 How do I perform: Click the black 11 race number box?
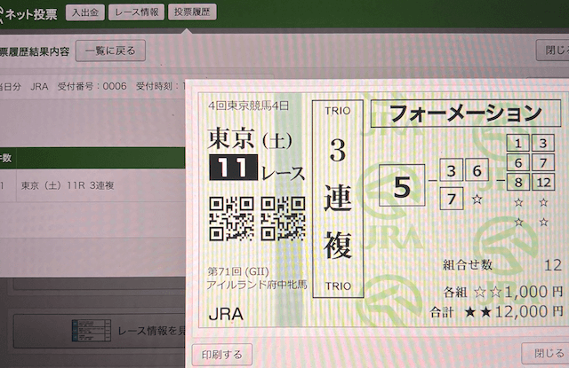point(233,168)
